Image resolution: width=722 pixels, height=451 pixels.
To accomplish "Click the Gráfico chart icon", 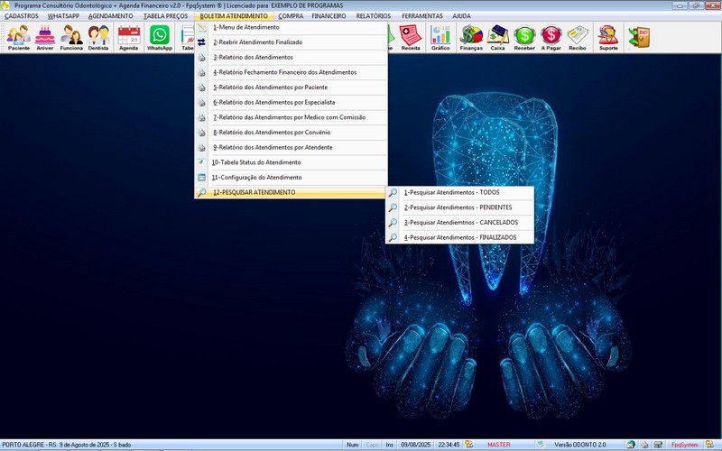I will point(440,37).
